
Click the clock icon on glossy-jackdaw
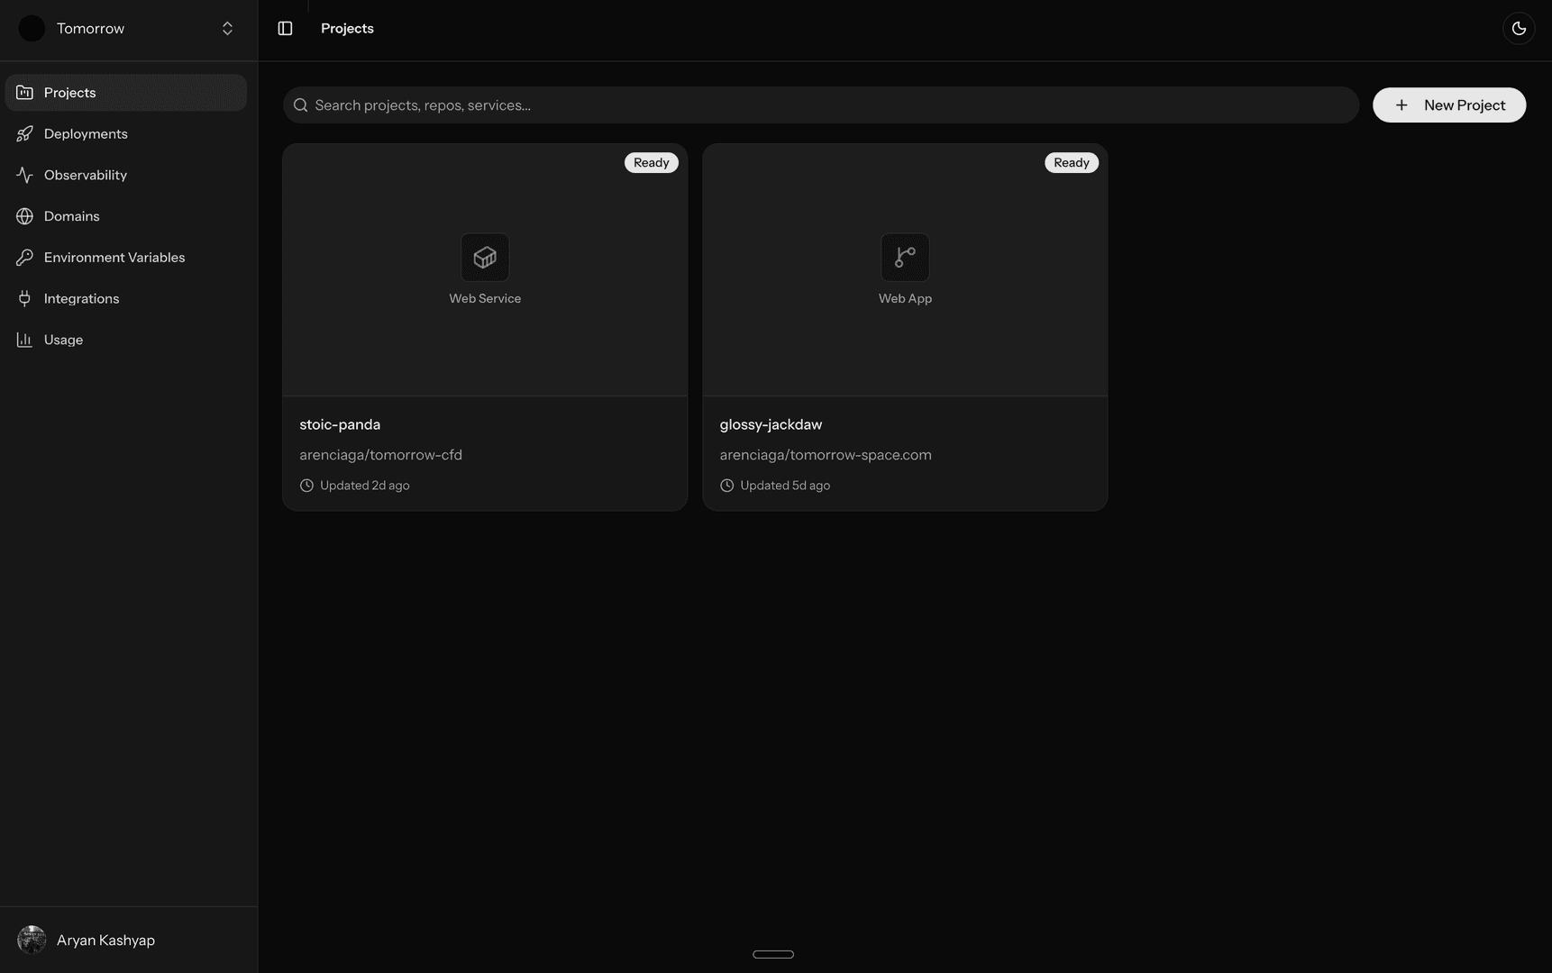[x=727, y=486]
